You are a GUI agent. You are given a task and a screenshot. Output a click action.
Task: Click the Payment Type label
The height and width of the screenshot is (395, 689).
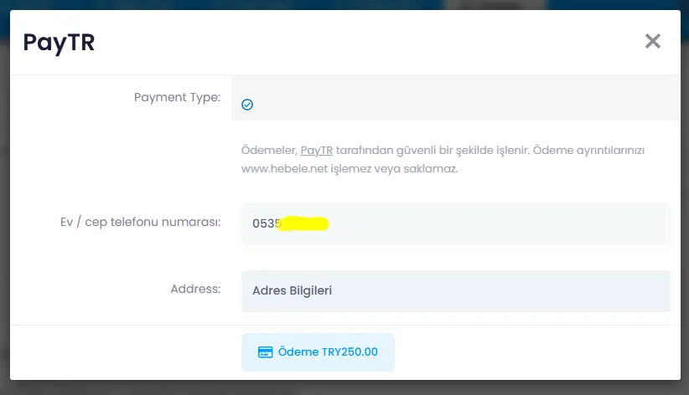pyautogui.click(x=177, y=97)
